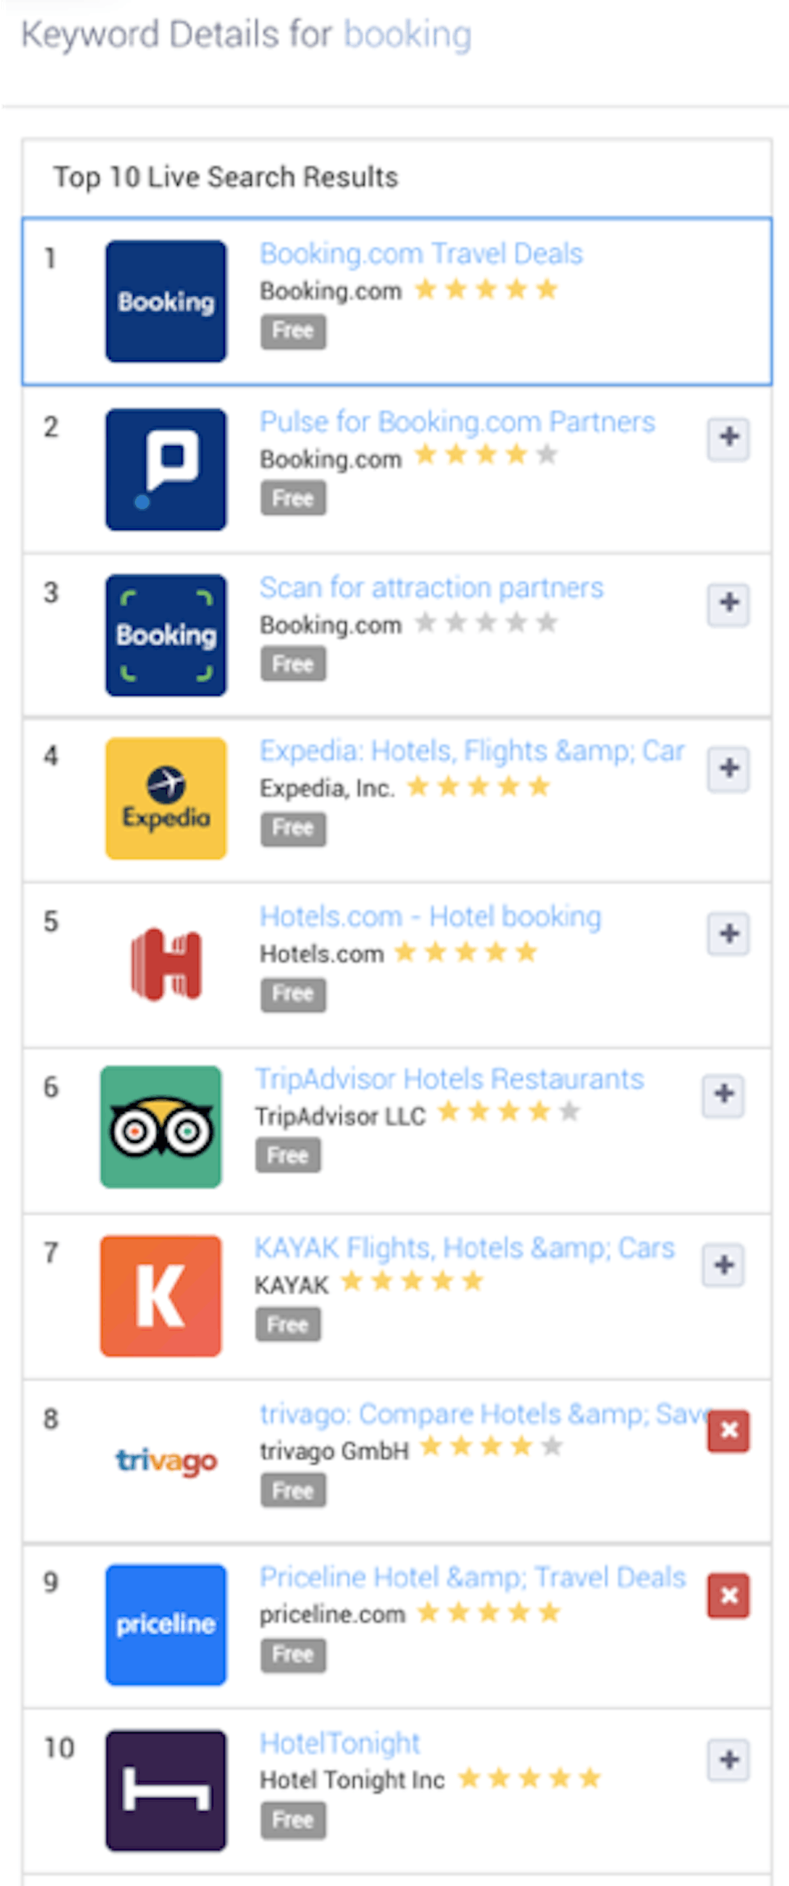Screen dimensions: 789x1886
Task: Add Expedia using its plus button
Action: click(x=729, y=768)
